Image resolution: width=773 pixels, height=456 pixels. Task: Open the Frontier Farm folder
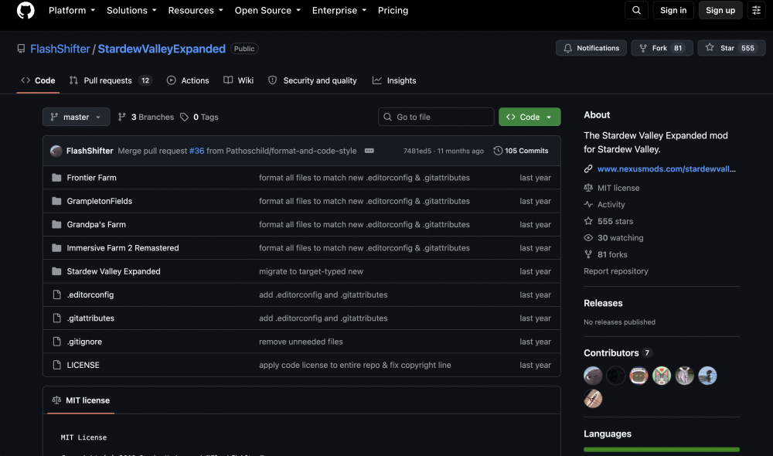coord(92,178)
